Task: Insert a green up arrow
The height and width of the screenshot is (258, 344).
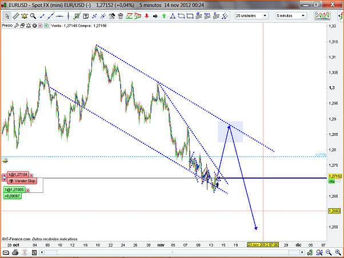Action: click(x=164, y=16)
